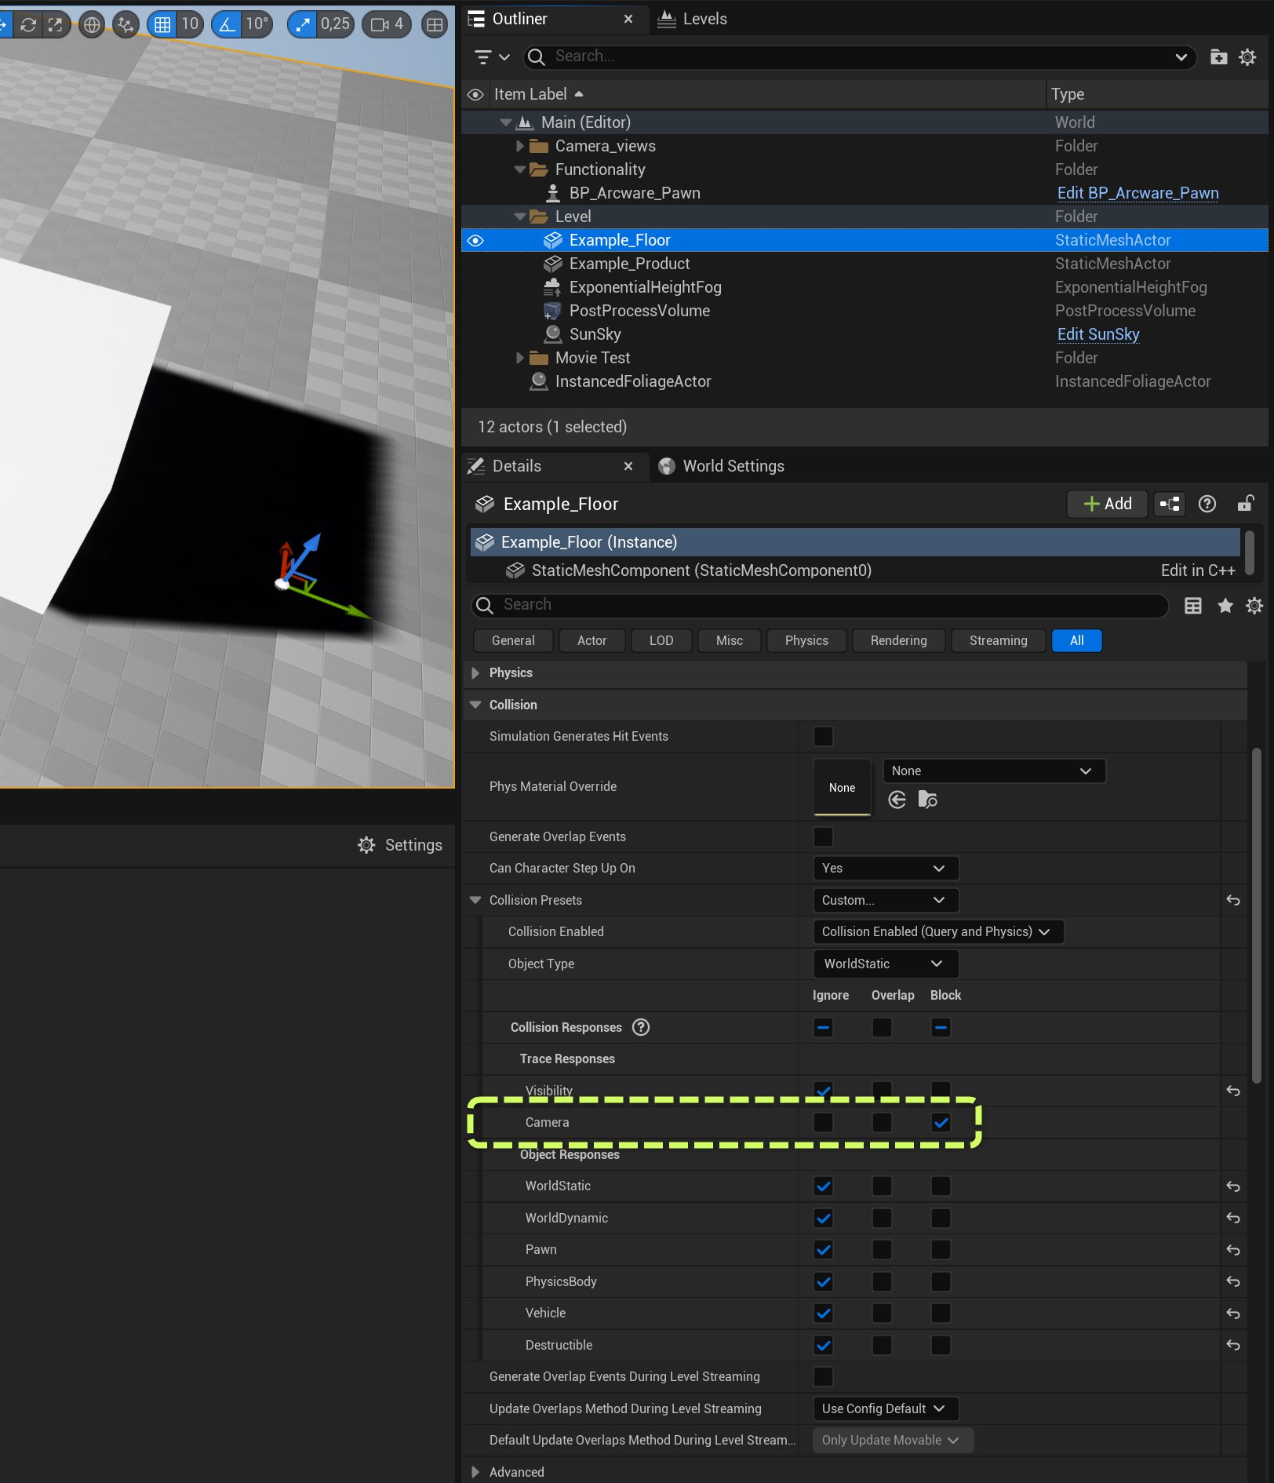
Task: Open the viewport layout icon
Action: pyautogui.click(x=434, y=24)
